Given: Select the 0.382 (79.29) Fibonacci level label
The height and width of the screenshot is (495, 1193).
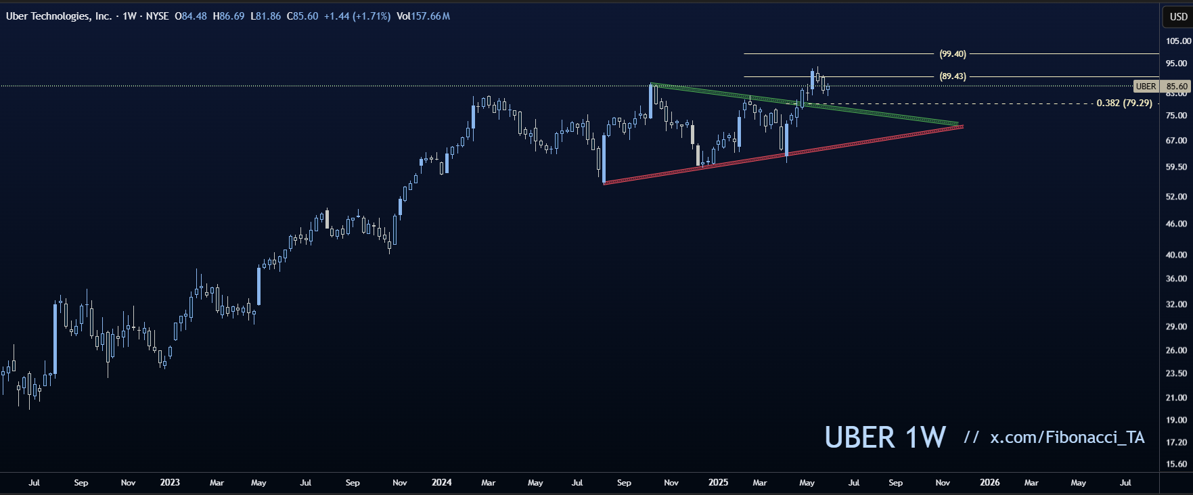Looking at the screenshot, I should pyautogui.click(x=1124, y=103).
